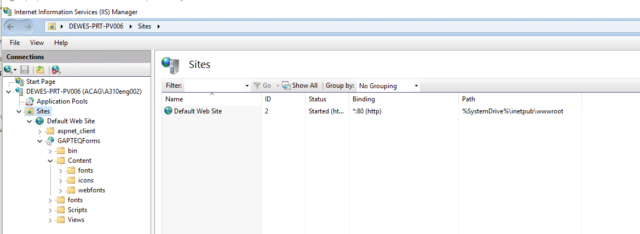
Task: Click the Create New Connection globe icon
Action: (x=8, y=70)
